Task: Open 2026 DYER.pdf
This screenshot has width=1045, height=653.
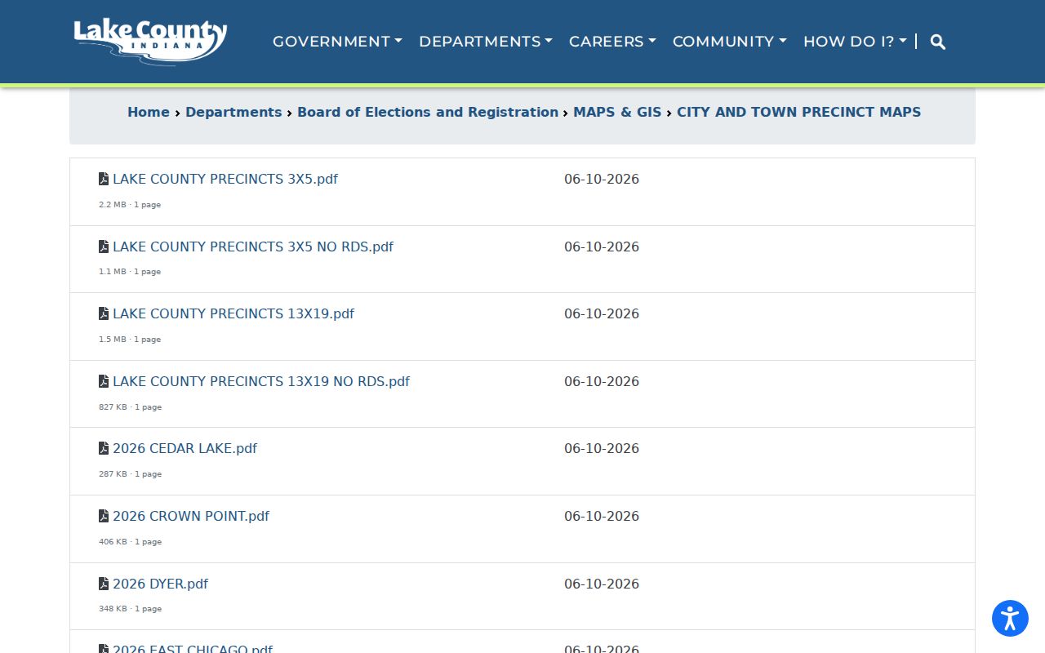Action: coord(160,584)
